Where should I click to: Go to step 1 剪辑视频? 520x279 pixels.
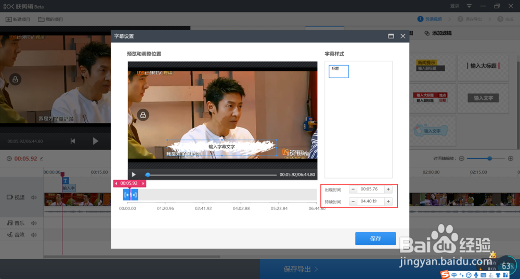(430, 19)
